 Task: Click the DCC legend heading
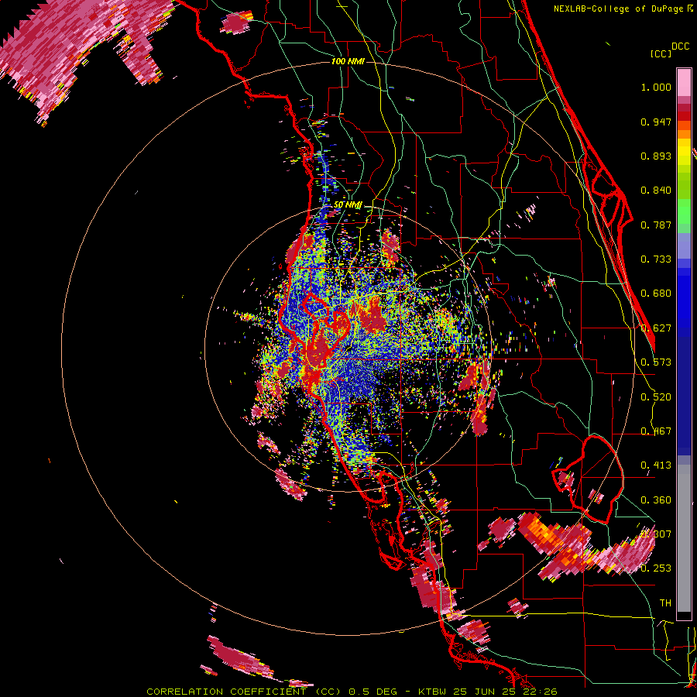[680, 46]
